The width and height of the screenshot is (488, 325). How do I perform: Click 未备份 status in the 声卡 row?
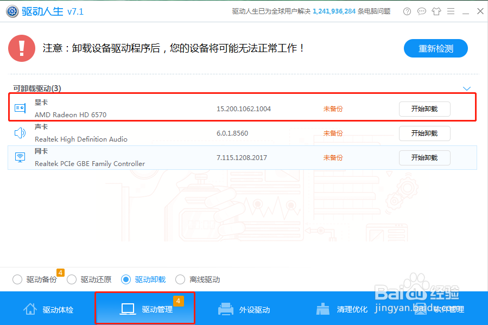click(333, 133)
